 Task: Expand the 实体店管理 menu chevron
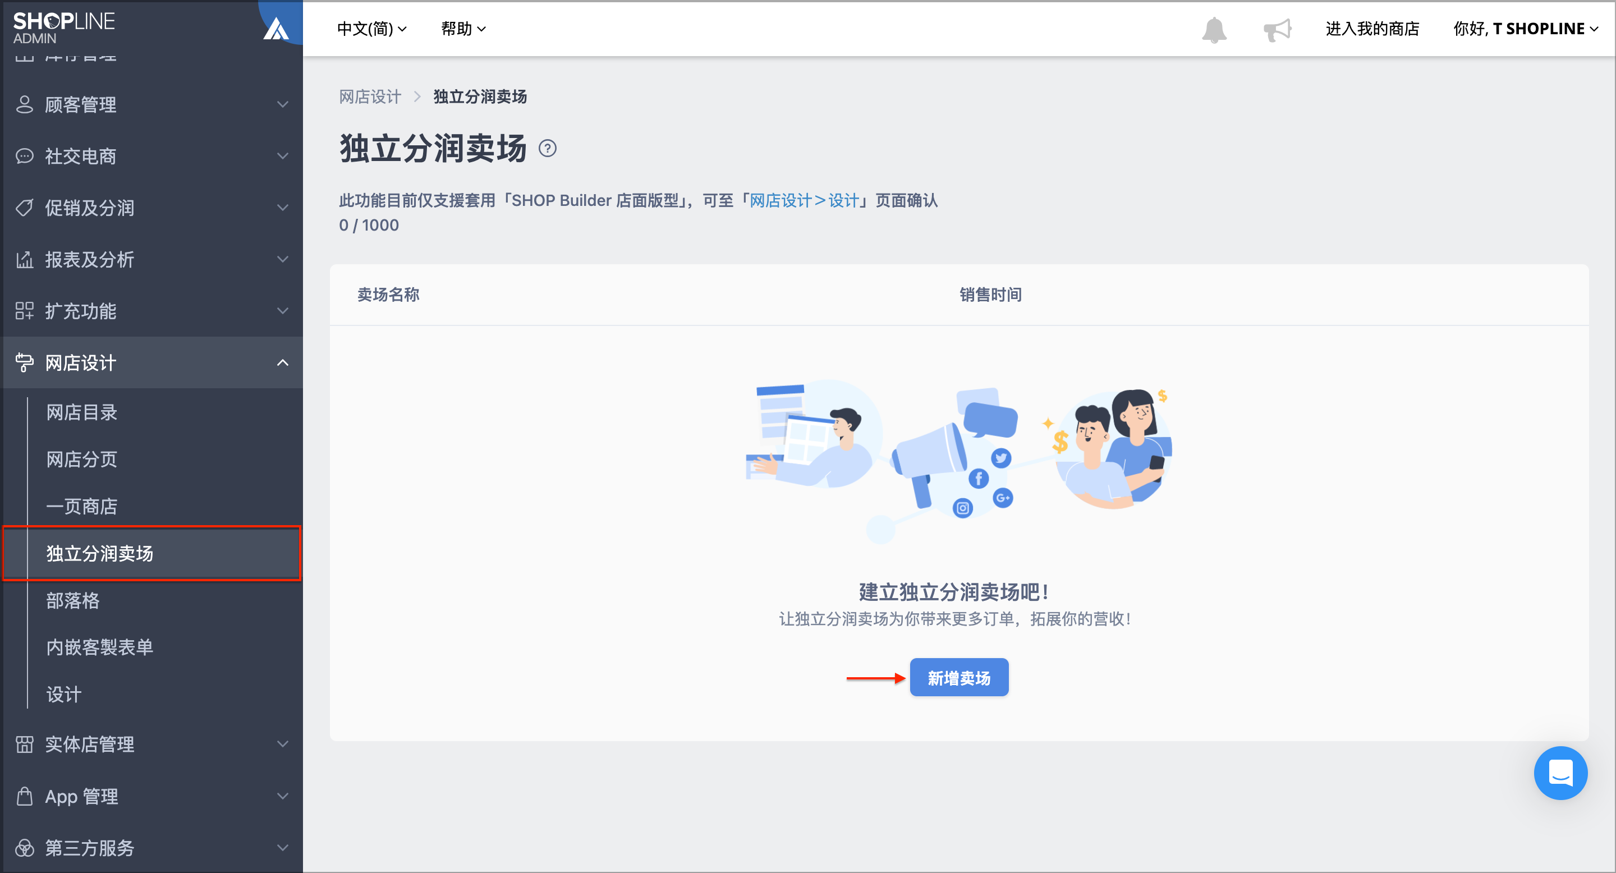pos(283,744)
